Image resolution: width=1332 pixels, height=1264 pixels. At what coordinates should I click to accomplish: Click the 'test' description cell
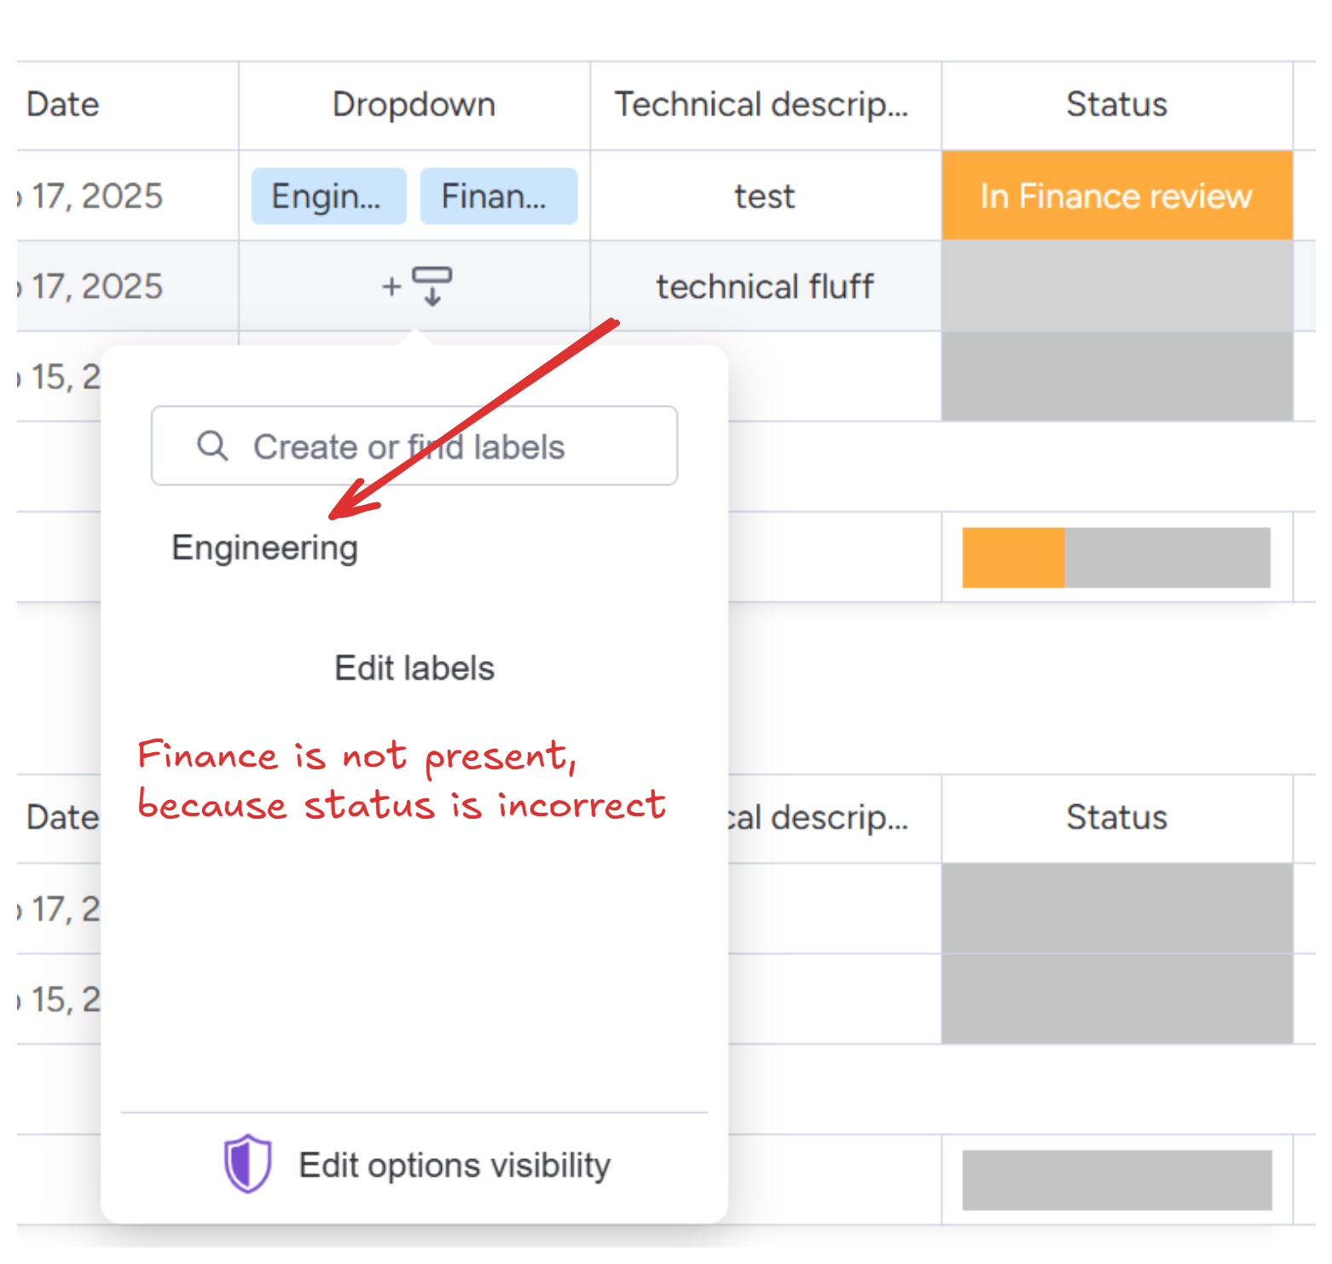[x=764, y=196]
